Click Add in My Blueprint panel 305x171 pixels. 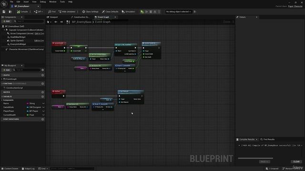pos(6,70)
